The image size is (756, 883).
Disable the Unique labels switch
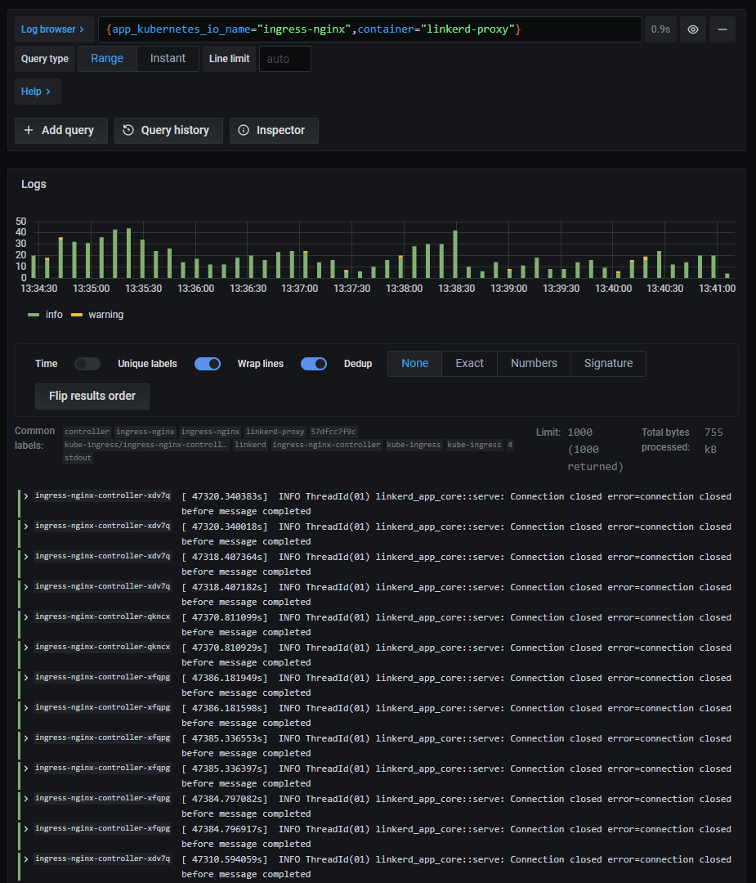[207, 363]
